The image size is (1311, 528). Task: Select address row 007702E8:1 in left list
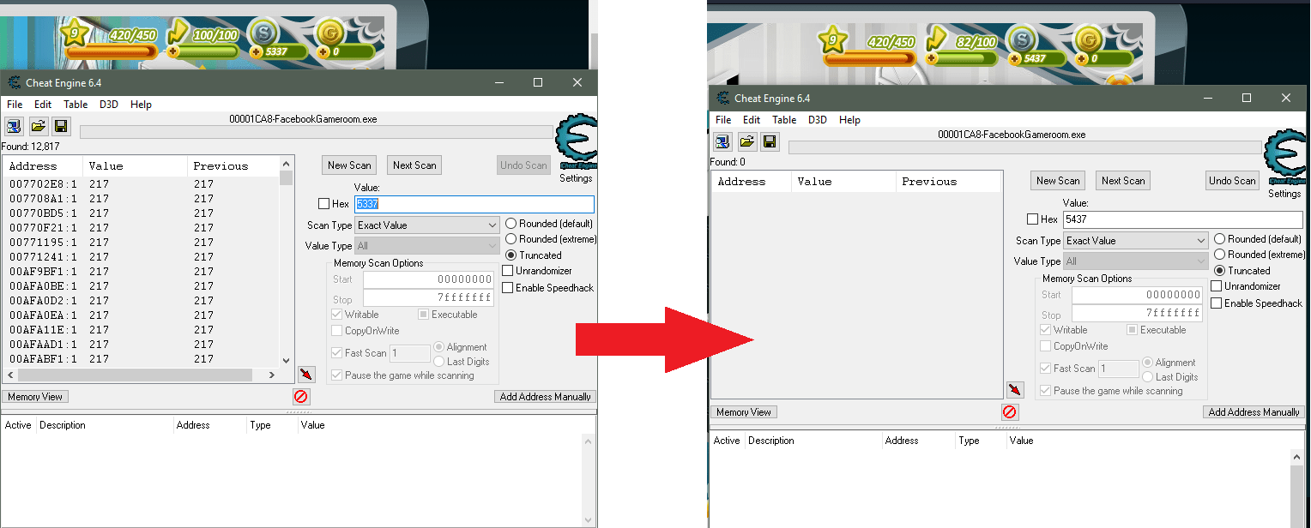(x=142, y=184)
